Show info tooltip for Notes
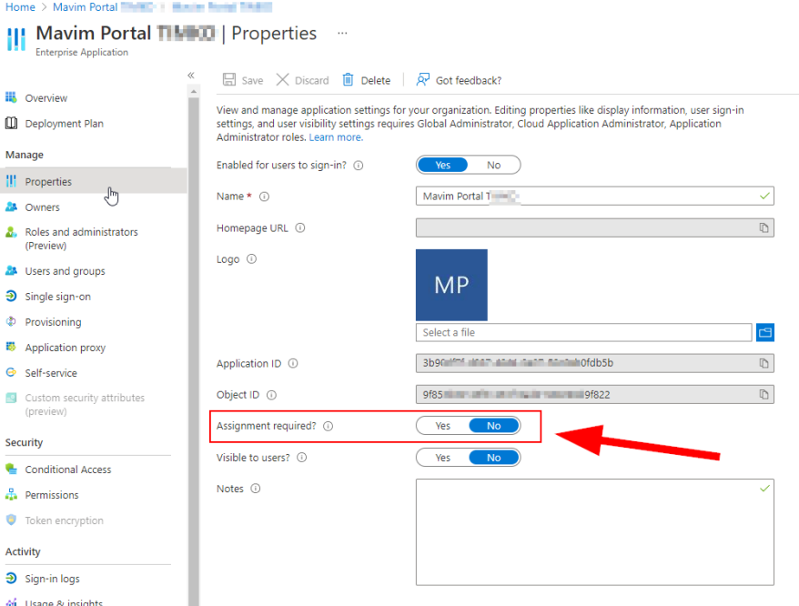 click(256, 489)
